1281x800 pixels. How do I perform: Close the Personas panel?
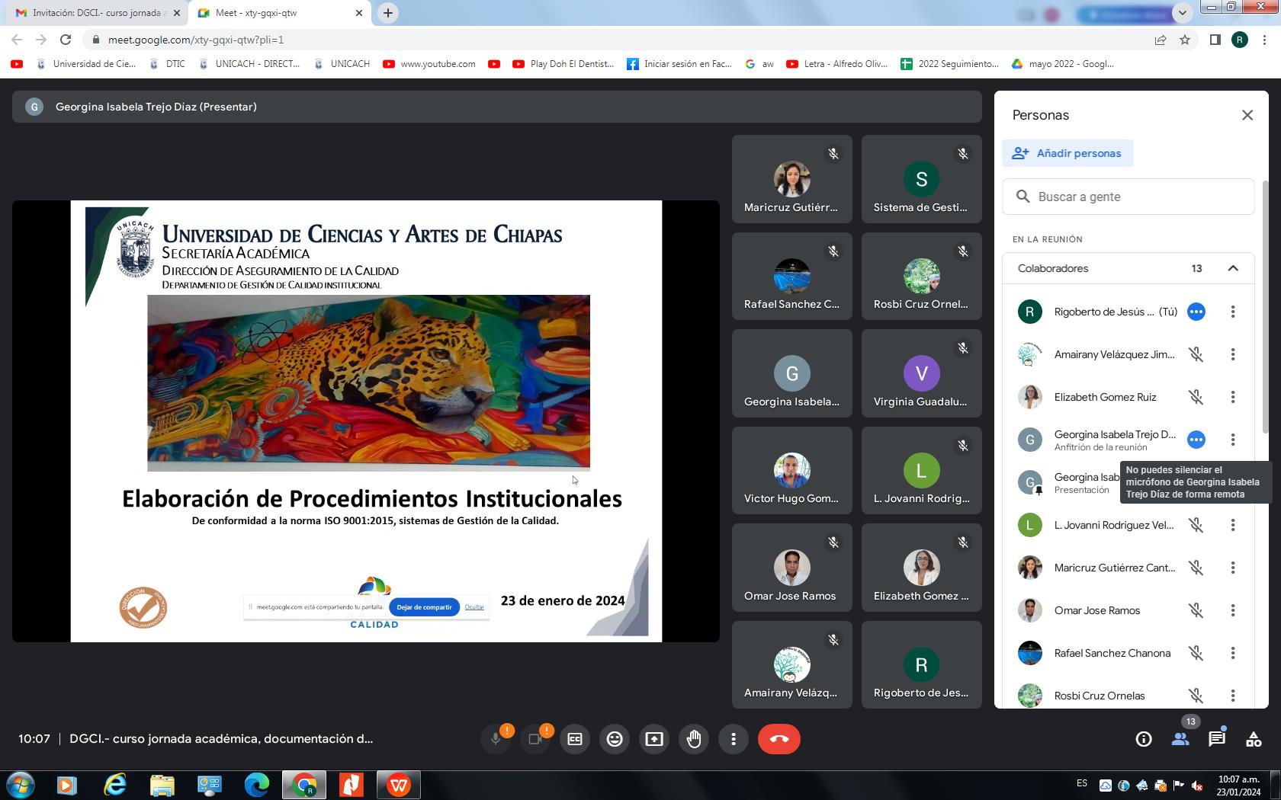(1247, 115)
